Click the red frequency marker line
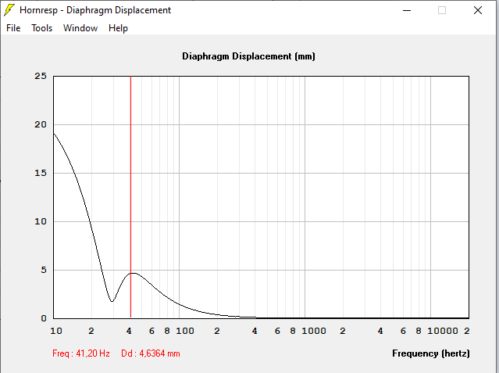 (x=130, y=197)
